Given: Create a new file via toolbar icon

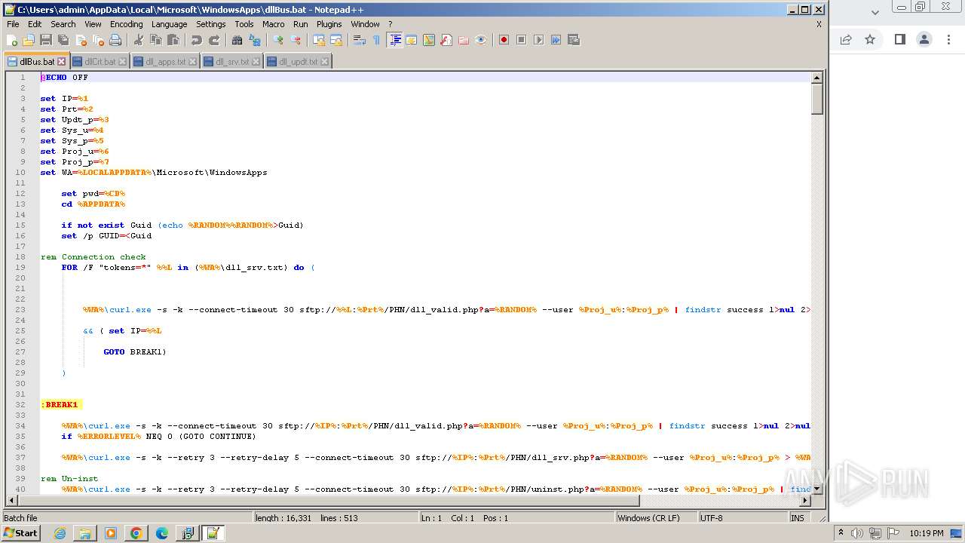Looking at the screenshot, I should pyautogui.click(x=12, y=40).
